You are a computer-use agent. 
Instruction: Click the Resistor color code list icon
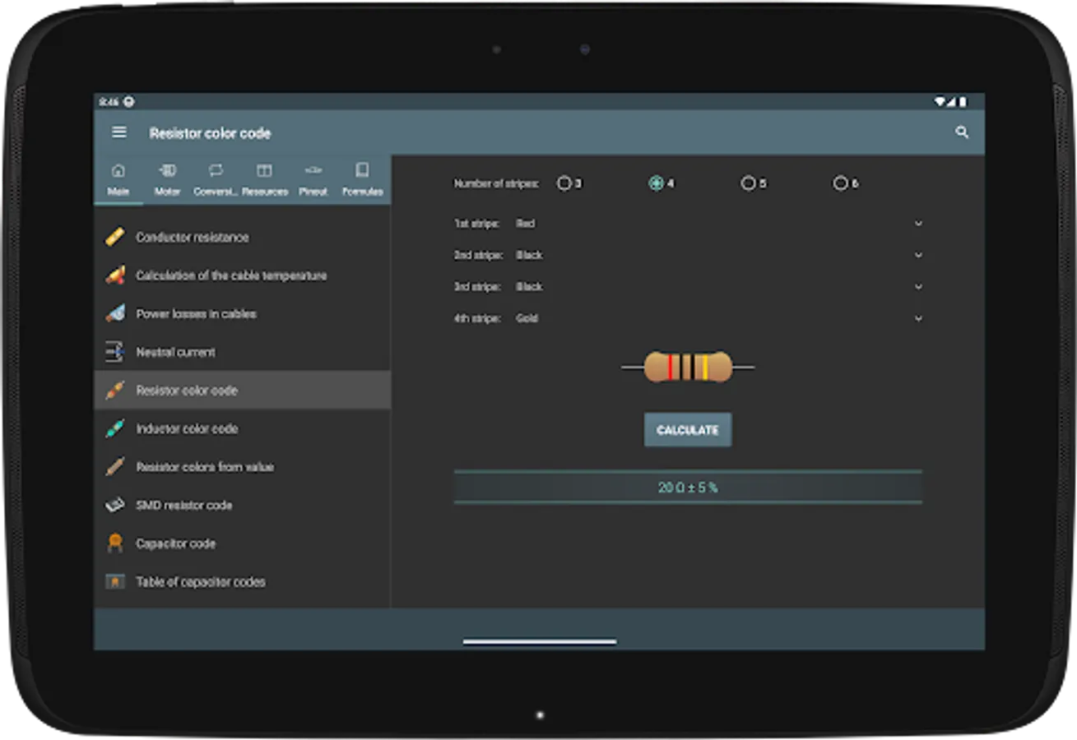pos(115,391)
